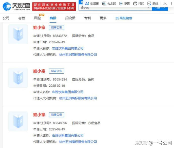Select application date of 方便食品 trademark entry

(57, 129)
